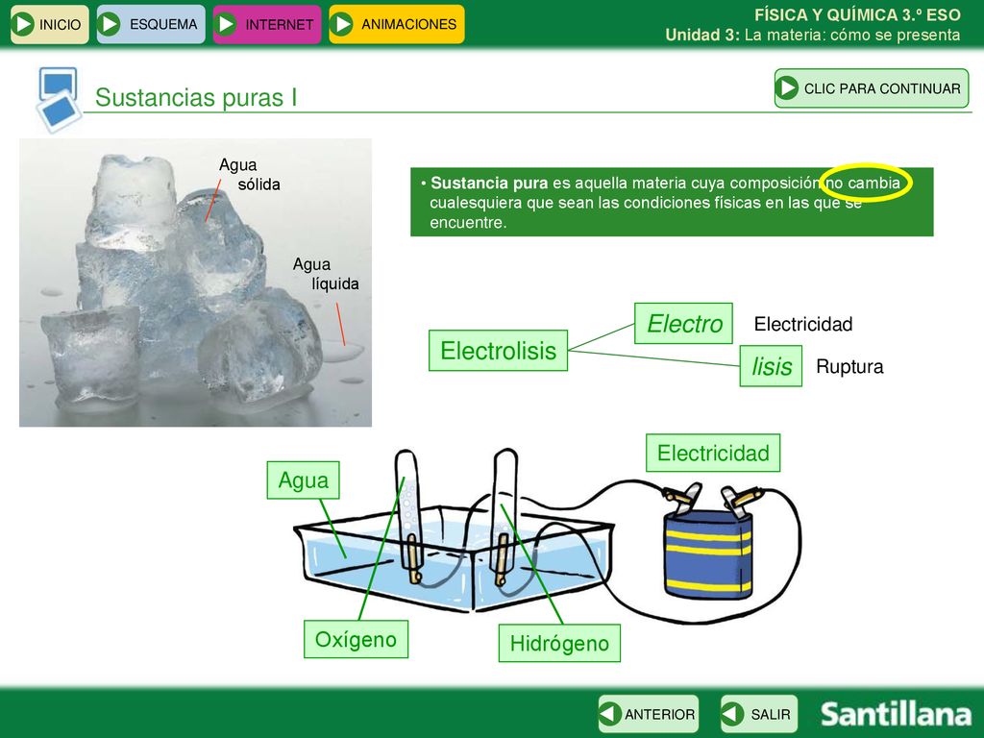984x738 pixels.
Task: Click the back arrow icon on SALIR
Action: point(731,714)
